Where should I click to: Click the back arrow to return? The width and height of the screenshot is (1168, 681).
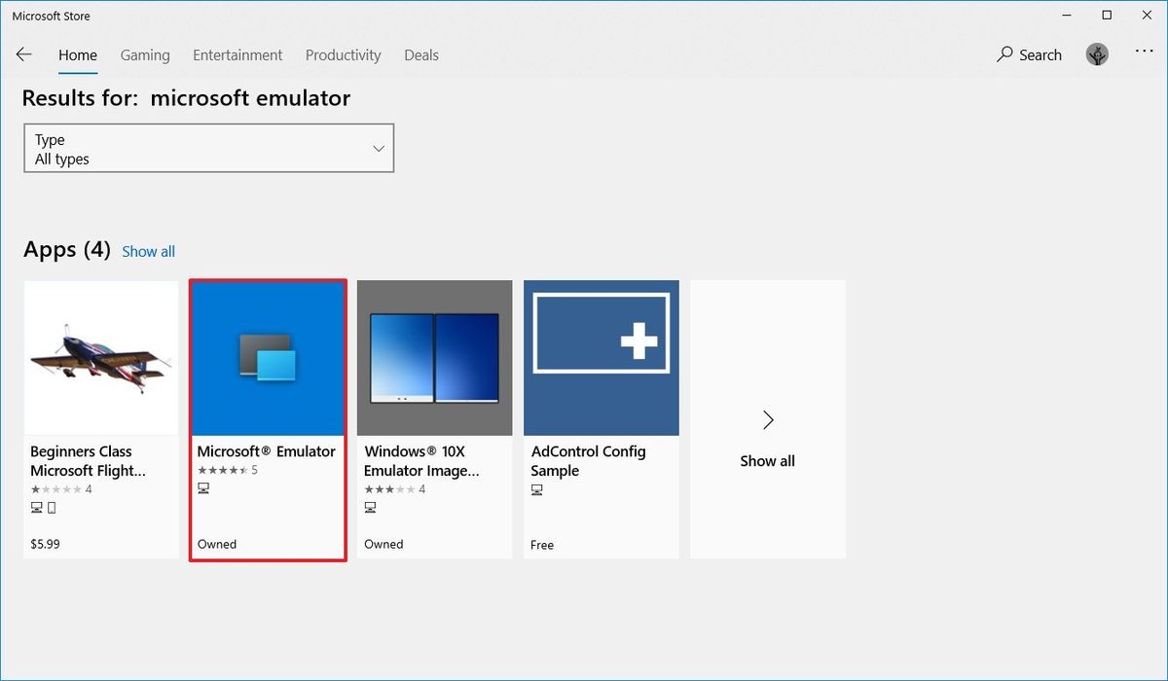pyautogui.click(x=23, y=54)
